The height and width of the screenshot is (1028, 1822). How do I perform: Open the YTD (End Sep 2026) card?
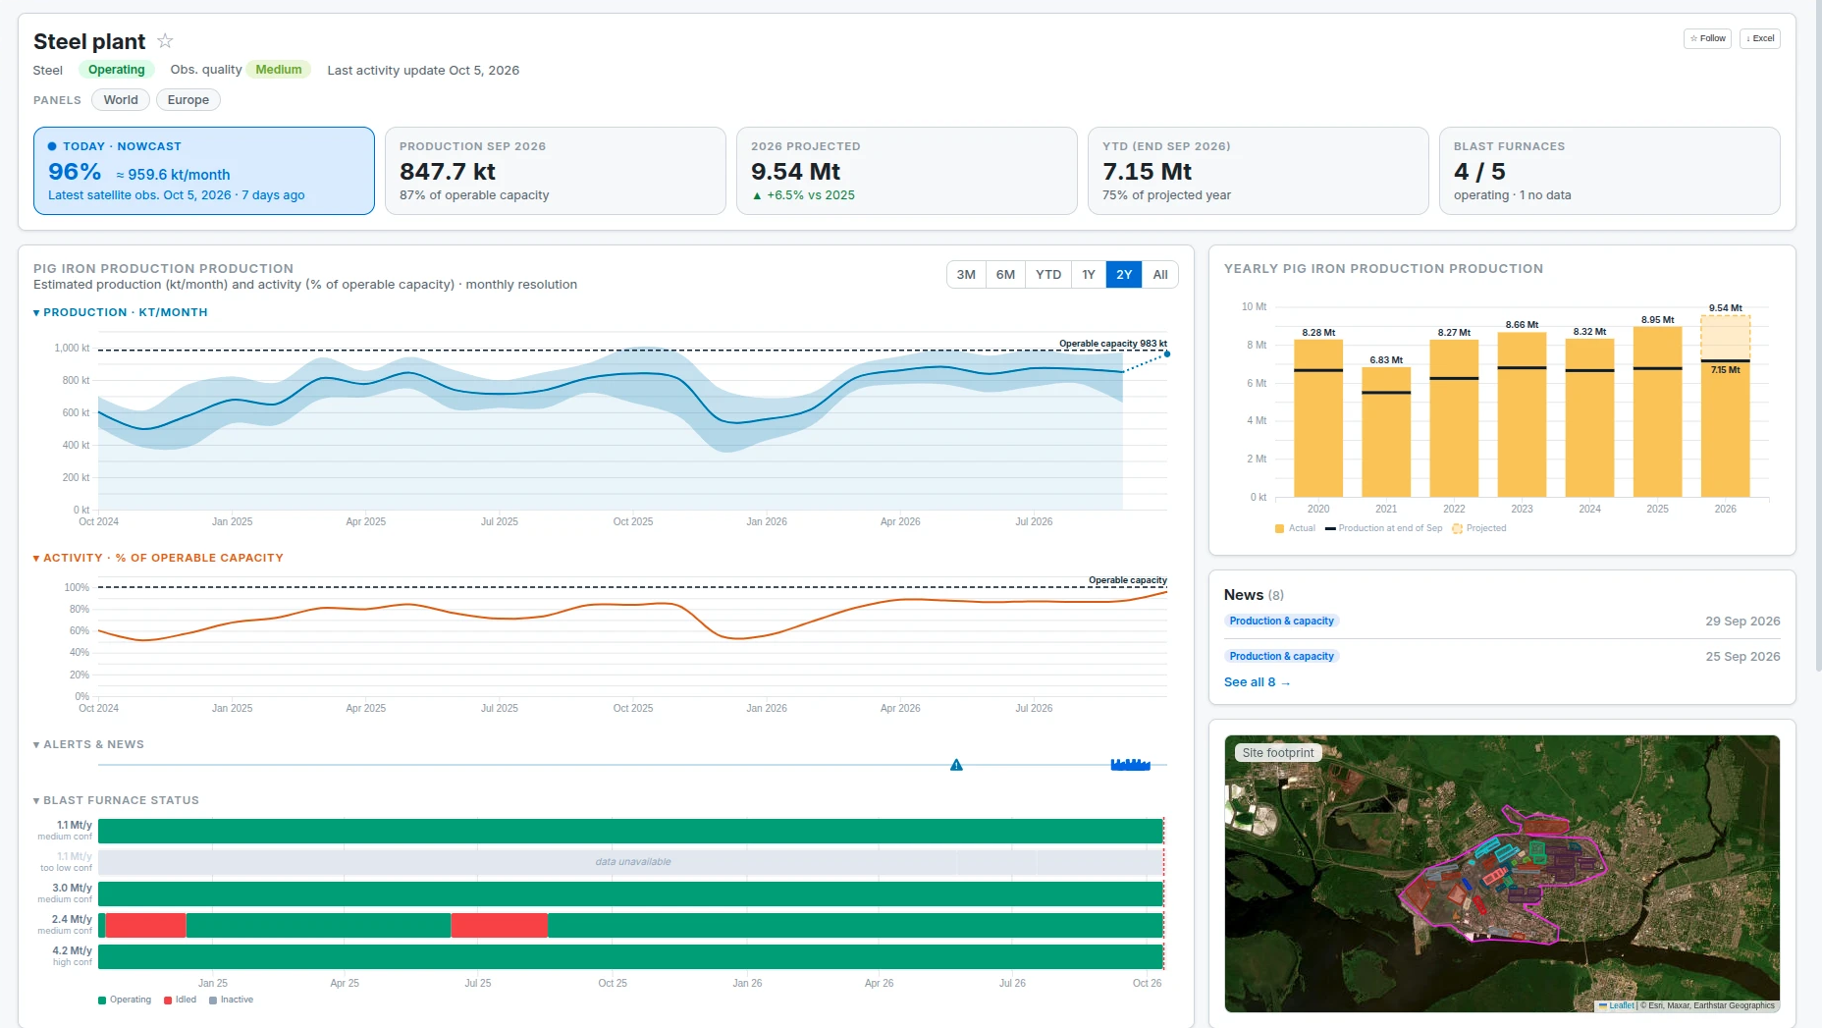point(1259,171)
